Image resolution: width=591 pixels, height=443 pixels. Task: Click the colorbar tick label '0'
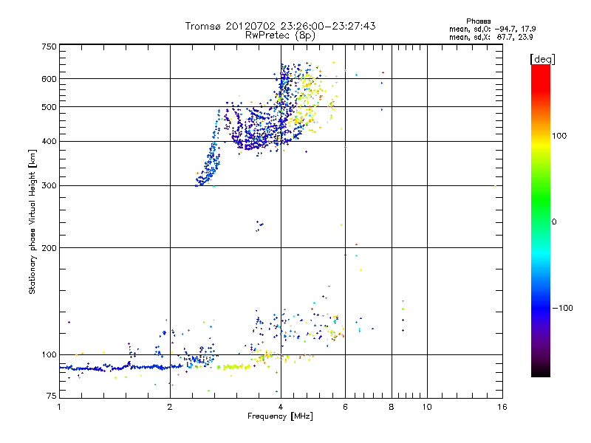tap(554, 222)
